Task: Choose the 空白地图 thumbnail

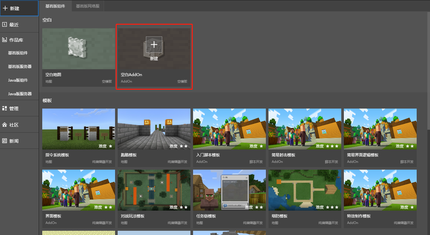Action: point(79,48)
